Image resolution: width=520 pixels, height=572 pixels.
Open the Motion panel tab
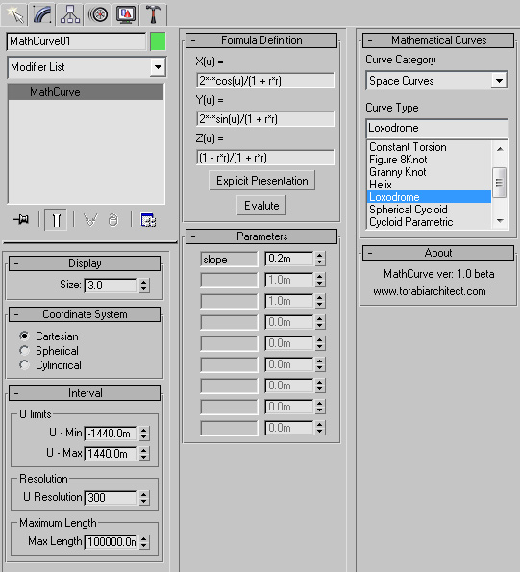point(98,14)
